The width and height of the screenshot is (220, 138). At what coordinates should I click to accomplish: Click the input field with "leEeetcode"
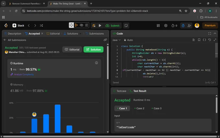pyautogui.click(x=163, y=125)
